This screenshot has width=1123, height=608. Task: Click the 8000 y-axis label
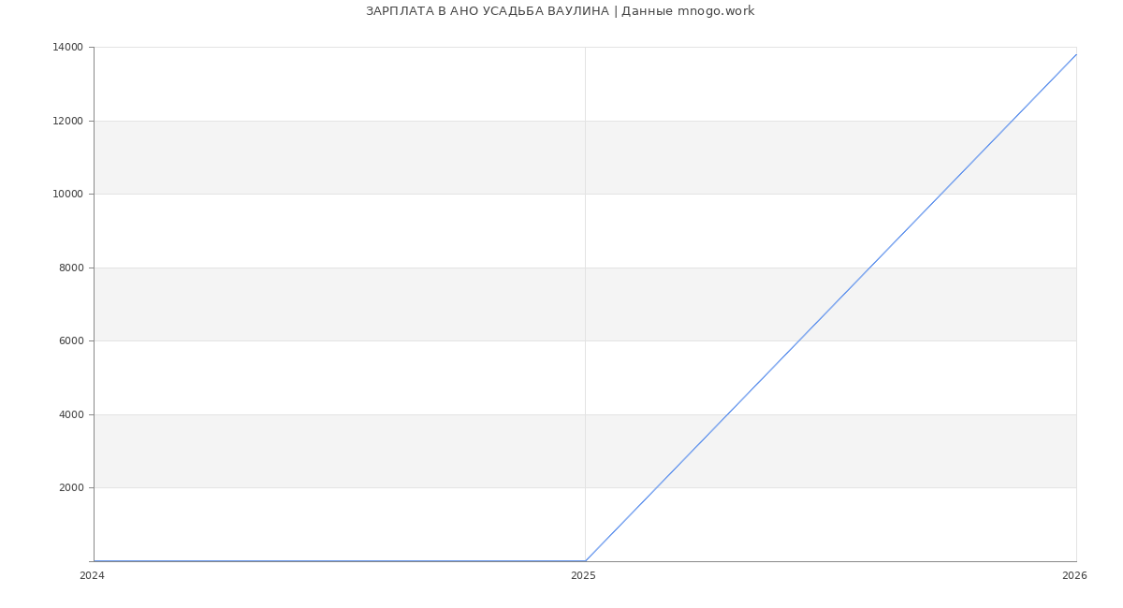[72, 268]
